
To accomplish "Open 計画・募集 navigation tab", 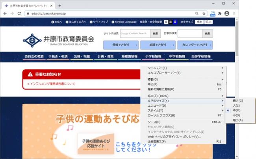I will (106, 56).
